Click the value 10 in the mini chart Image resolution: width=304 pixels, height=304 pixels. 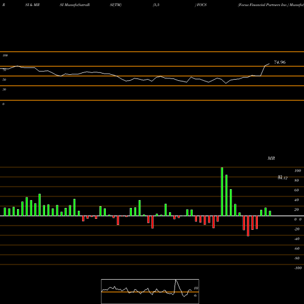pyautogui.click(x=196, y=288)
